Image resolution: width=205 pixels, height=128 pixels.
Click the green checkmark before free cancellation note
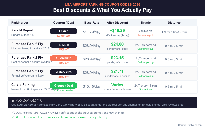click(13, 117)
